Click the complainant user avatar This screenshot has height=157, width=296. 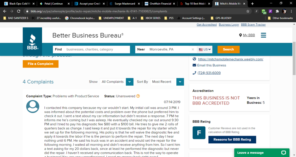pyautogui.click(x=33, y=107)
